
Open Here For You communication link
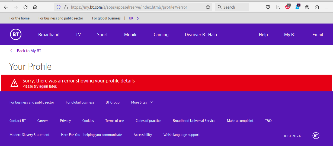pos(92,135)
